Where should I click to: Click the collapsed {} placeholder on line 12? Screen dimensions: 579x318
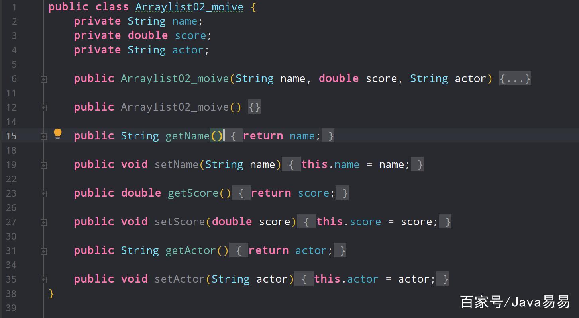(x=254, y=107)
